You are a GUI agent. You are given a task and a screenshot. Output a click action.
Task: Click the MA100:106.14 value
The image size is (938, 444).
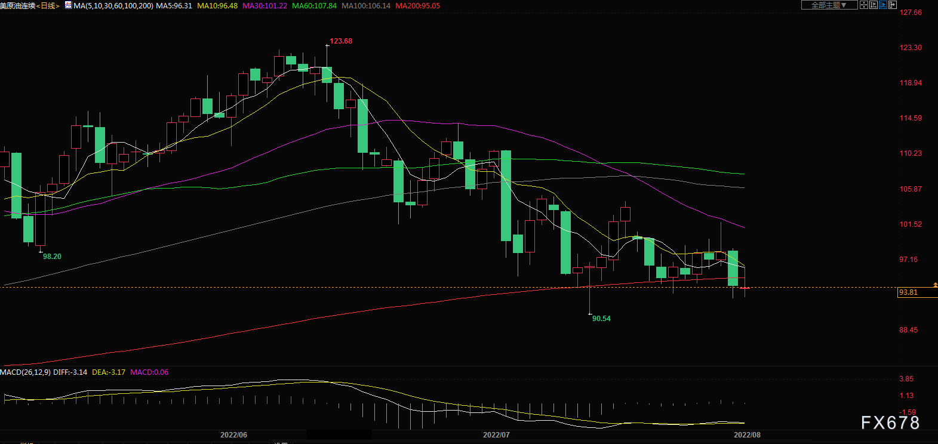pos(366,6)
